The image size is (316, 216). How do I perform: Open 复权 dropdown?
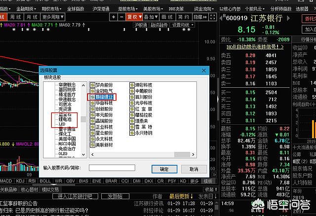click(x=134, y=17)
